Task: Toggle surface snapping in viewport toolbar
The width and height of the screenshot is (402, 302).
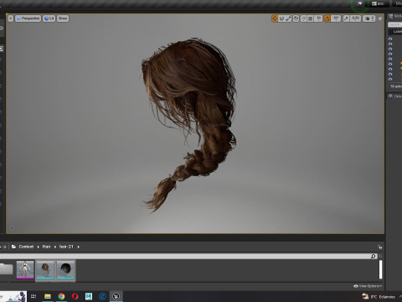Action: 304,18
